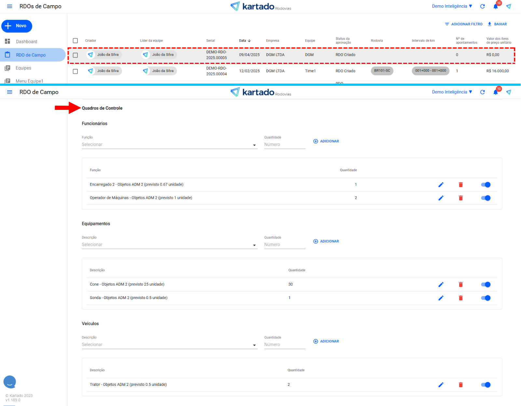The height and width of the screenshot is (406, 521).
Task: Click the Quantidade field under Funcionários
Action: coord(284,145)
